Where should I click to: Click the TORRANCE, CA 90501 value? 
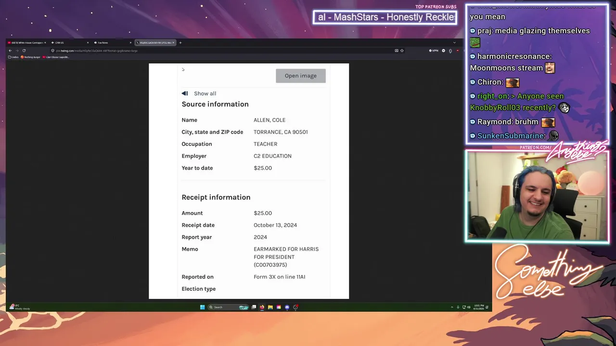[x=281, y=132]
